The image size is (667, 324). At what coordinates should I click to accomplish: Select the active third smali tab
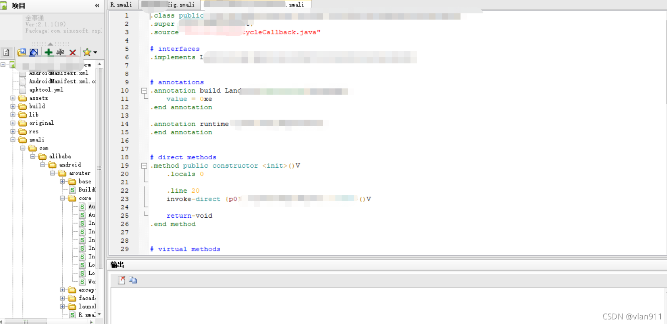pos(257,5)
